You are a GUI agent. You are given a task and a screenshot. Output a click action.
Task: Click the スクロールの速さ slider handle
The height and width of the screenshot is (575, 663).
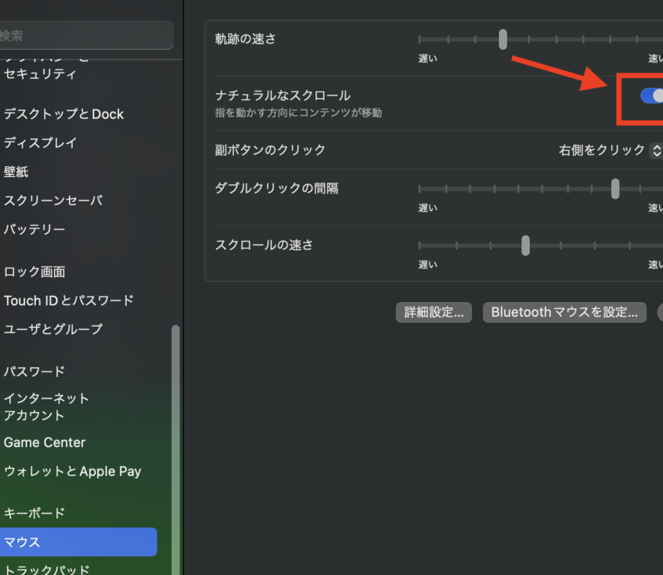tap(526, 245)
